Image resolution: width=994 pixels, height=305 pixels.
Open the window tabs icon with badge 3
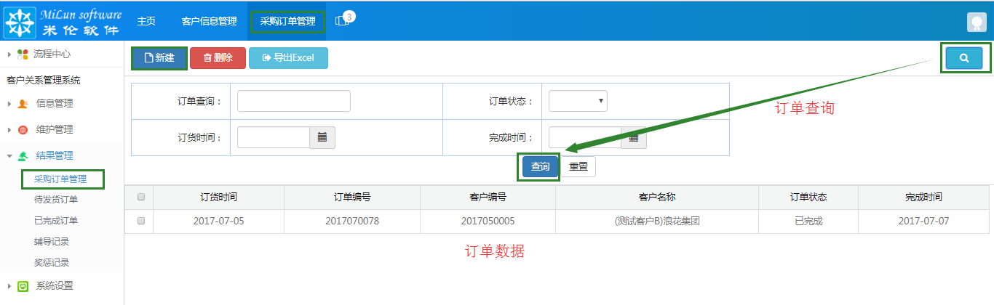pos(342,21)
